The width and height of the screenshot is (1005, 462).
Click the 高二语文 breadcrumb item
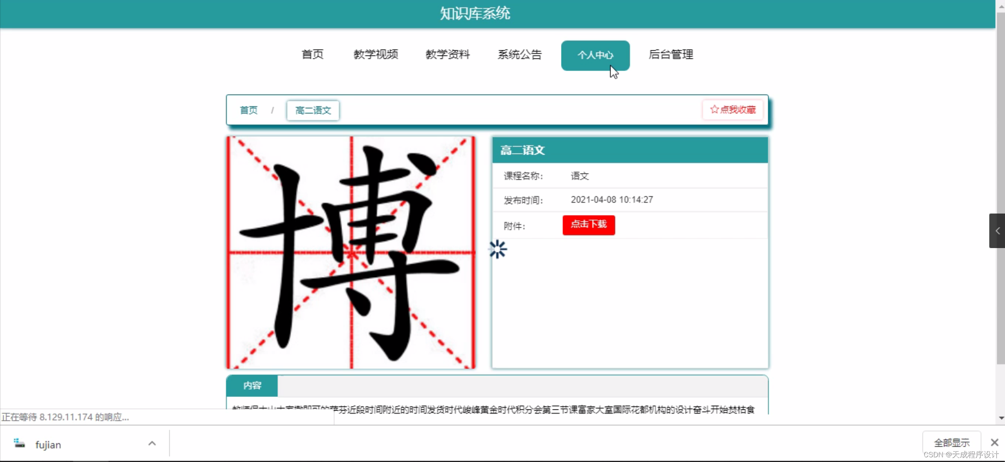[x=313, y=111]
